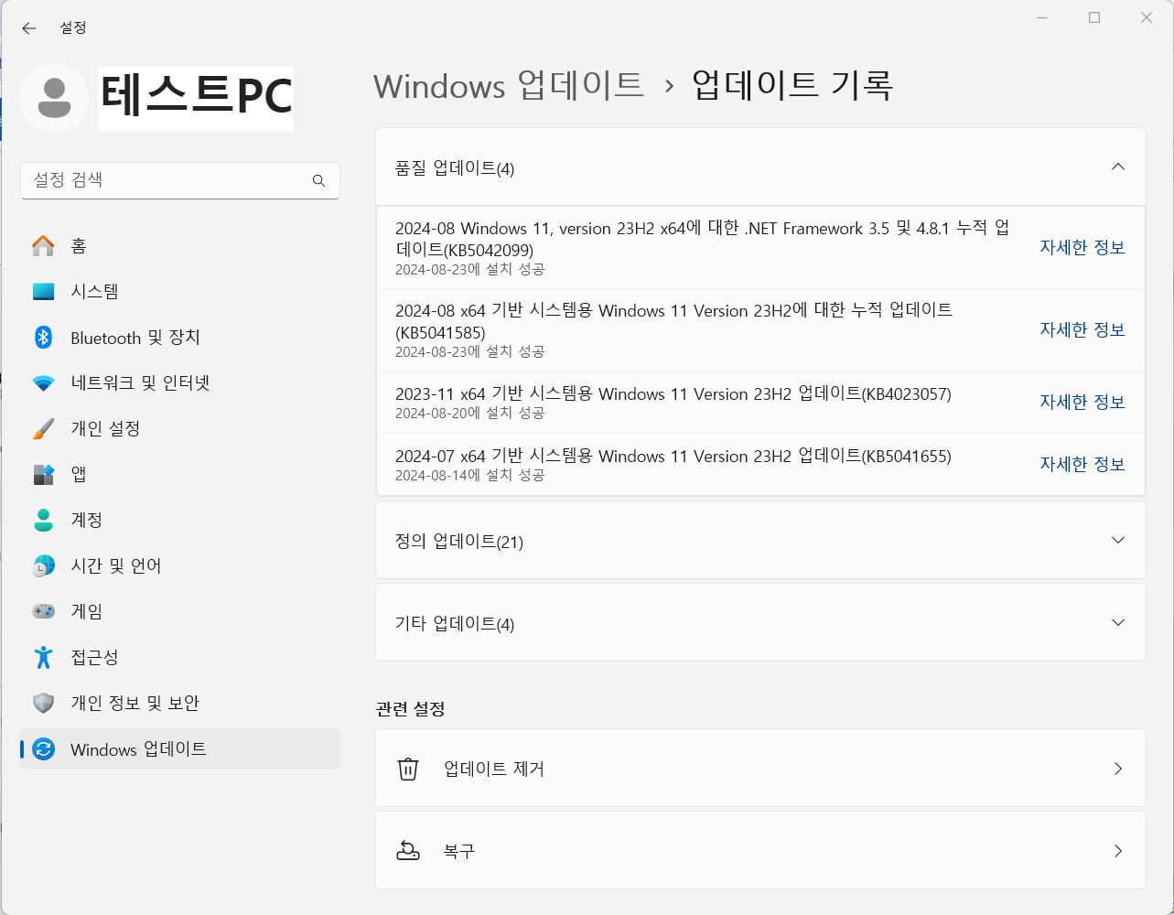Click the 2024-08-14에 설치 성공 status
The image size is (1174, 915).
pyautogui.click(x=469, y=475)
